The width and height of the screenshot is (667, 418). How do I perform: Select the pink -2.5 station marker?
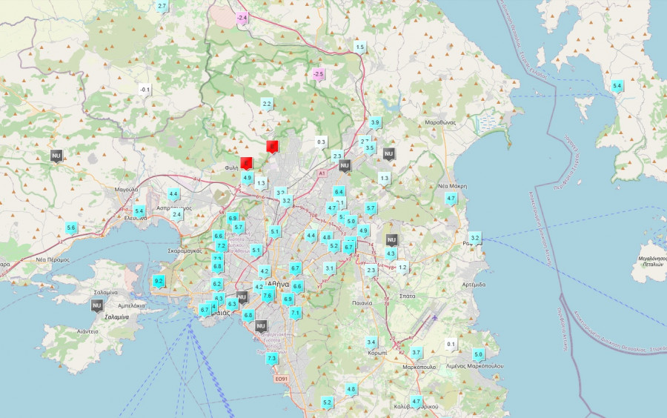click(319, 74)
